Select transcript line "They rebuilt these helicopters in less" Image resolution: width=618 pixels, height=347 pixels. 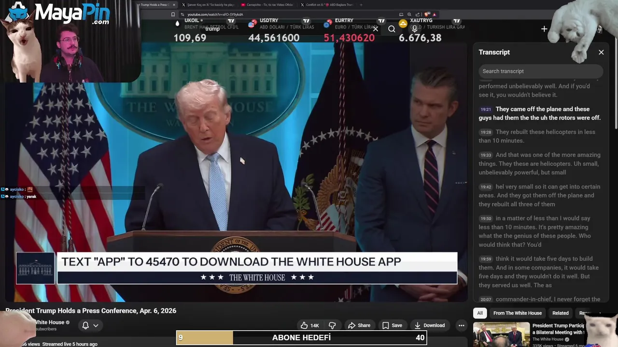545,132
